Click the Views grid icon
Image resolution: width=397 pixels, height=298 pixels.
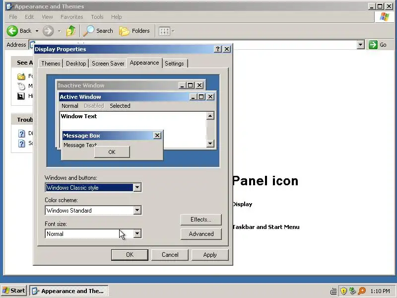pyautogui.click(x=164, y=31)
